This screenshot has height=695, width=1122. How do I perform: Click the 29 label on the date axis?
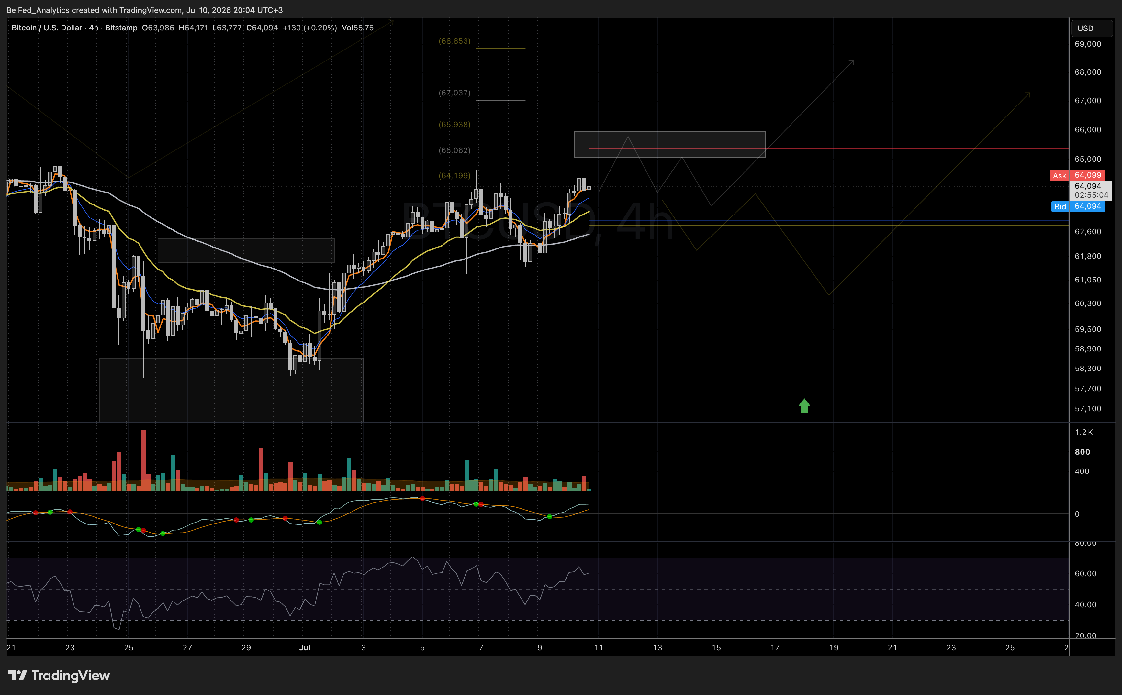pos(246,648)
